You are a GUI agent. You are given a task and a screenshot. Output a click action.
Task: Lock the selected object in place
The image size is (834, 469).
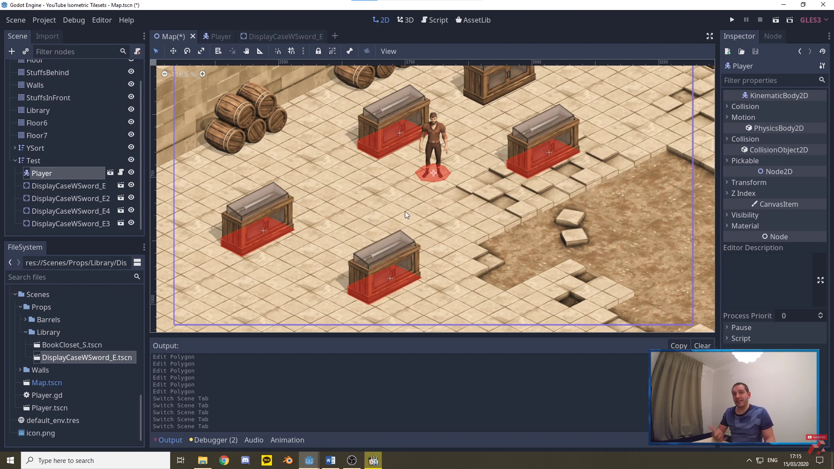click(x=318, y=51)
